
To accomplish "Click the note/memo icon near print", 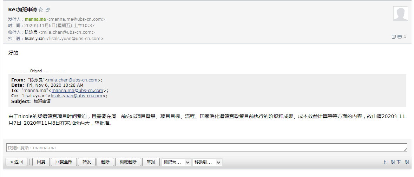I will pyautogui.click(x=394, y=37).
